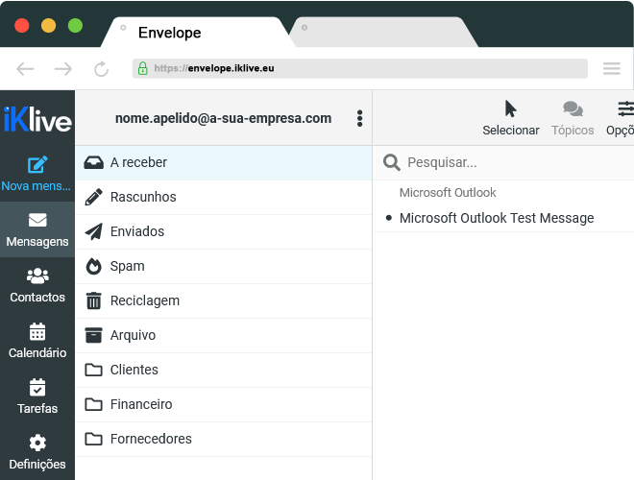Open the Microsoft Outlook Test Message email
The image size is (634, 480).
coord(496,218)
